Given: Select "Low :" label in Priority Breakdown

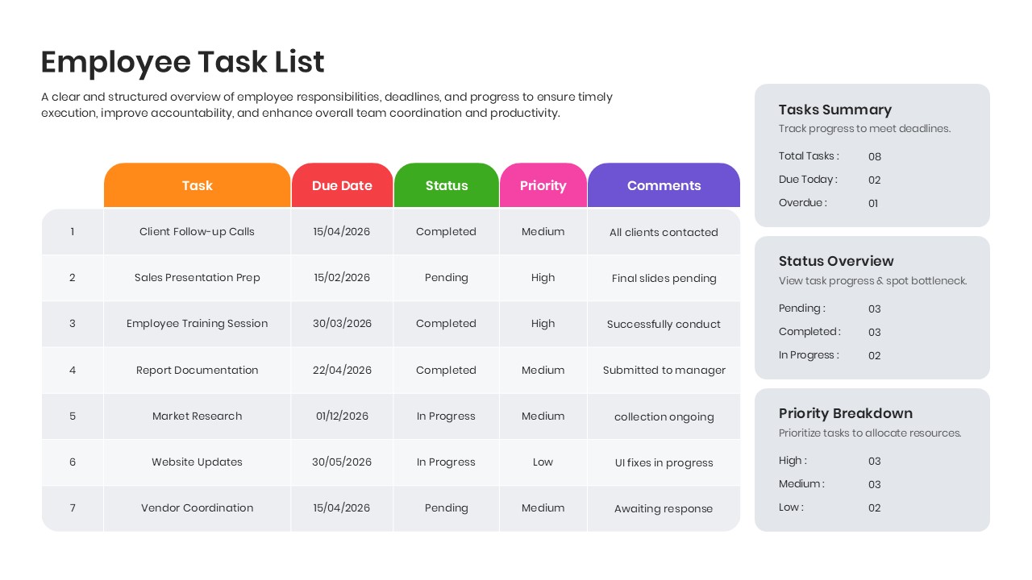Looking at the screenshot, I should [x=791, y=507].
